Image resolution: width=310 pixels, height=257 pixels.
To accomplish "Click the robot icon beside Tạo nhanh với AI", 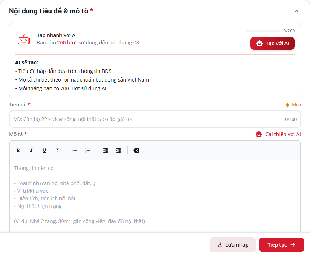I will click(24, 39).
